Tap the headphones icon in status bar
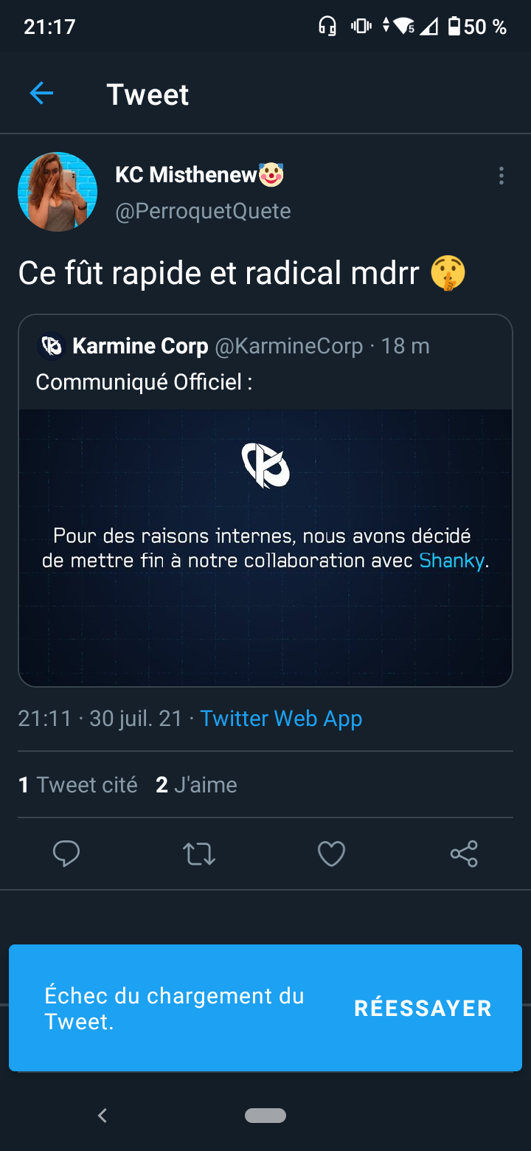 point(327,27)
